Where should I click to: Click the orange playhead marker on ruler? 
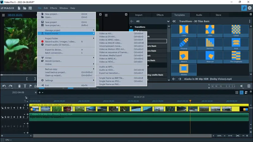click(190, 101)
